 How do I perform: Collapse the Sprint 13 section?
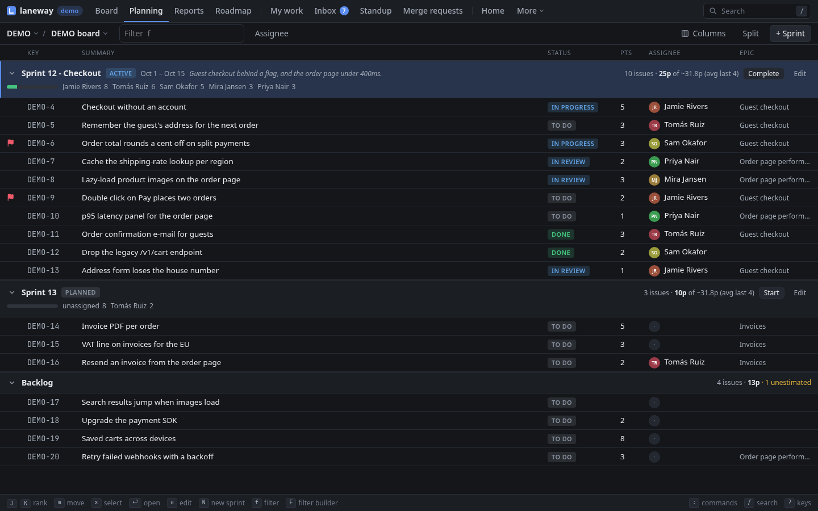tap(12, 292)
